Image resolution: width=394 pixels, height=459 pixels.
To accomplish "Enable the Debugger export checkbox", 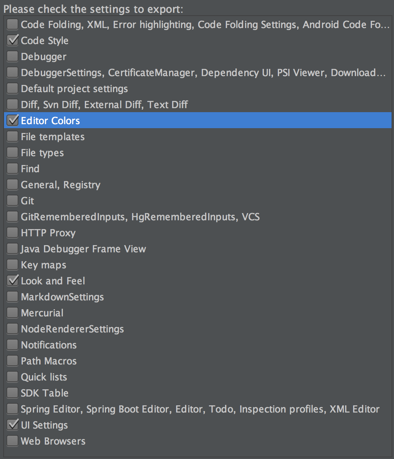I will point(13,56).
